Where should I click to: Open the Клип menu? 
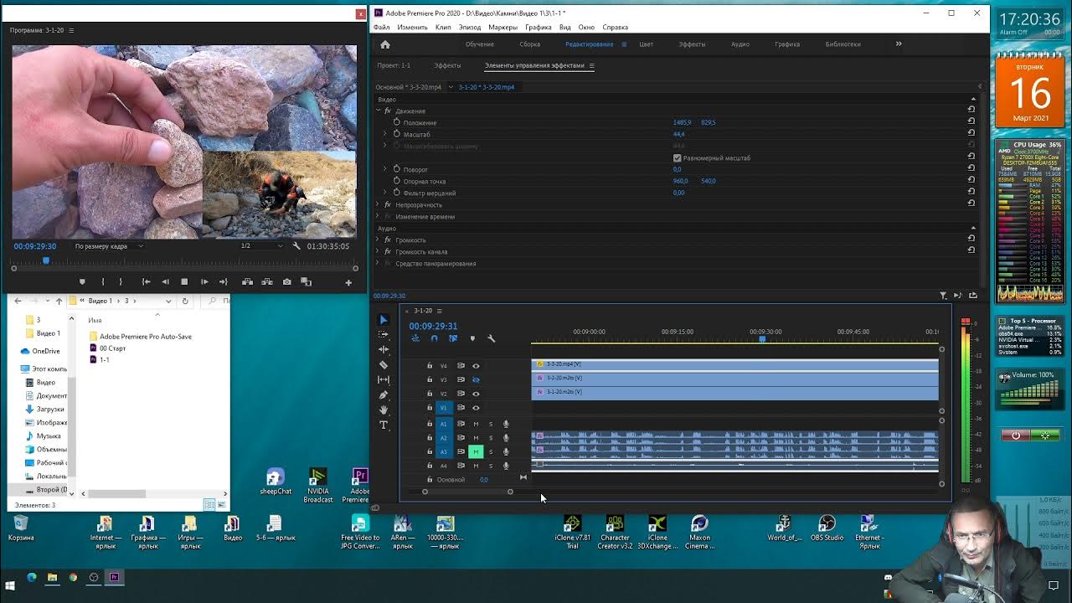[443, 28]
